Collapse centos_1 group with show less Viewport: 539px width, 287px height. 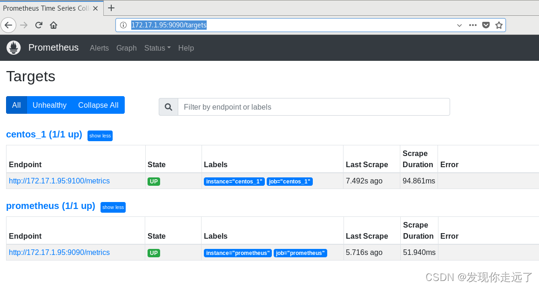(100, 136)
